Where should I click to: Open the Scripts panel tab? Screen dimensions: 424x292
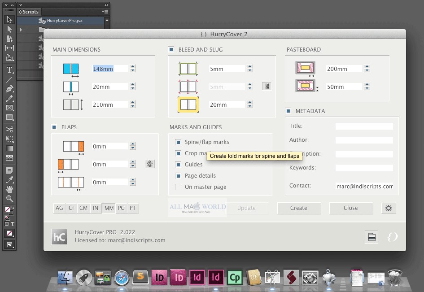pyautogui.click(x=29, y=12)
